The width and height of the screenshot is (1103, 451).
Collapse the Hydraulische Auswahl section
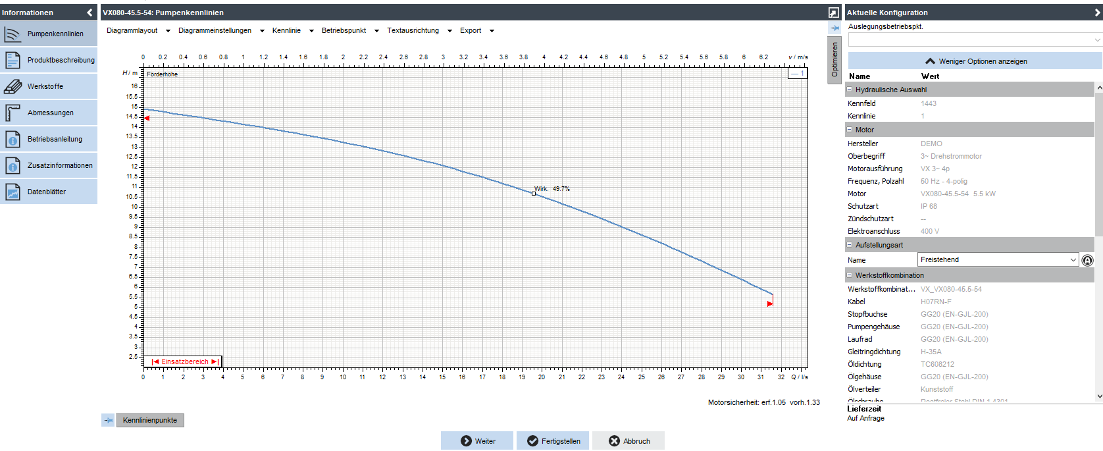point(850,90)
